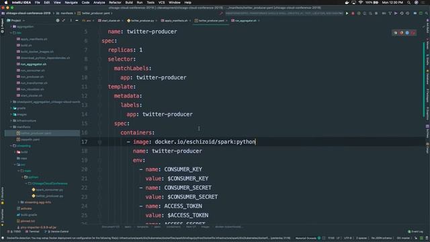Screen dimensions: 430x242
Task: Select build_docker_images.sh in the project tree
Action: click(37, 52)
